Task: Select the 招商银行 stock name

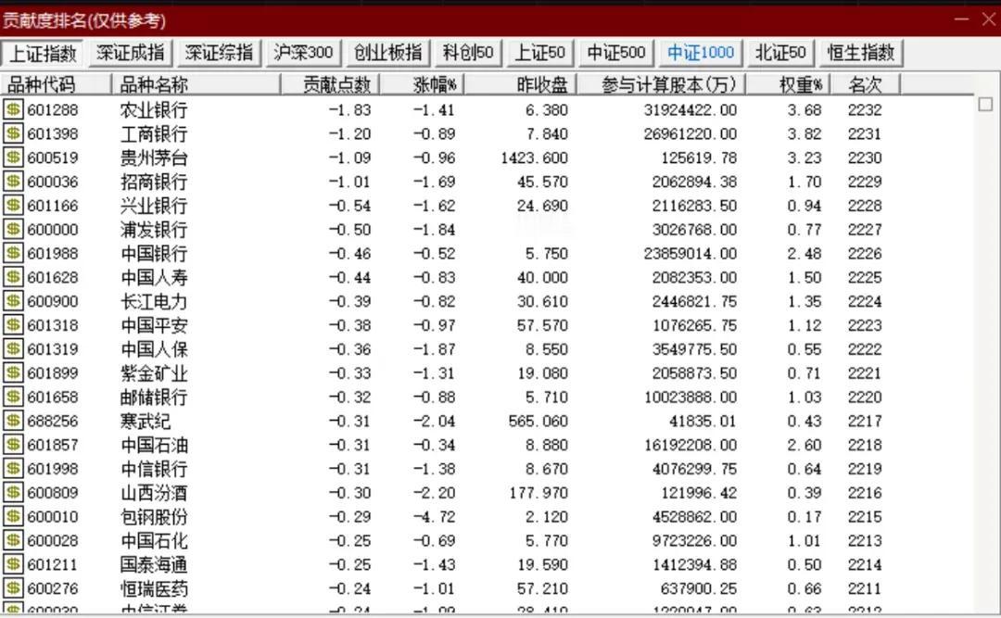Action: coord(154,182)
